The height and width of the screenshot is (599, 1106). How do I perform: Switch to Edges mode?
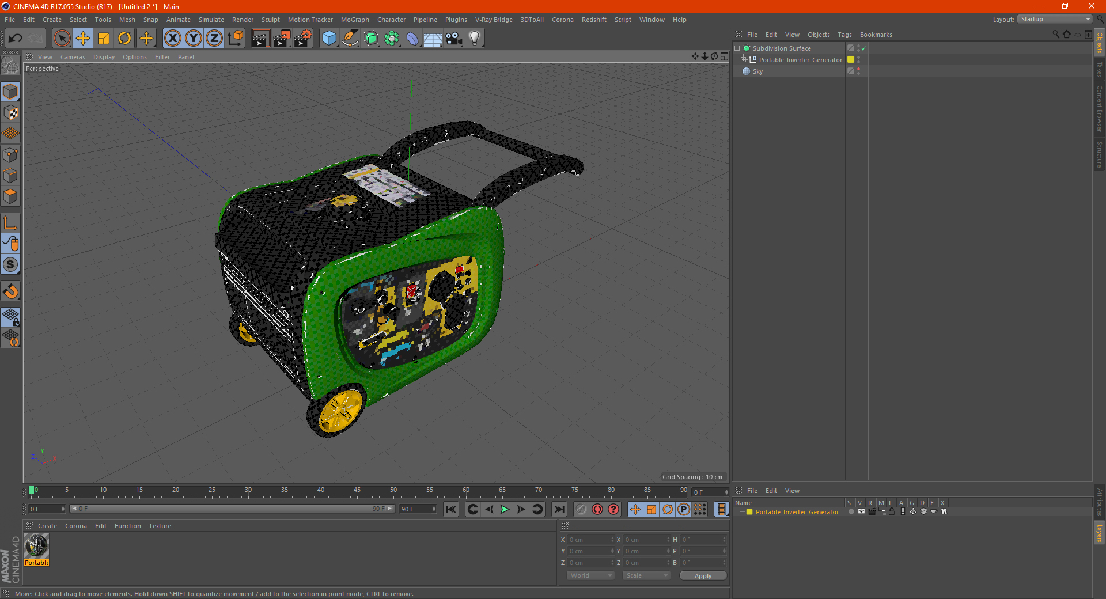tap(11, 176)
